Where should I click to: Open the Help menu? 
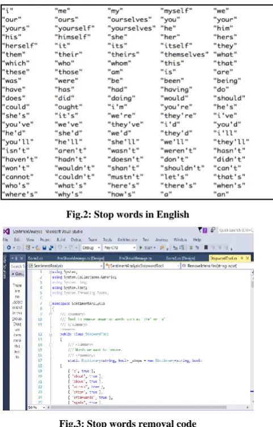click(x=197, y=239)
